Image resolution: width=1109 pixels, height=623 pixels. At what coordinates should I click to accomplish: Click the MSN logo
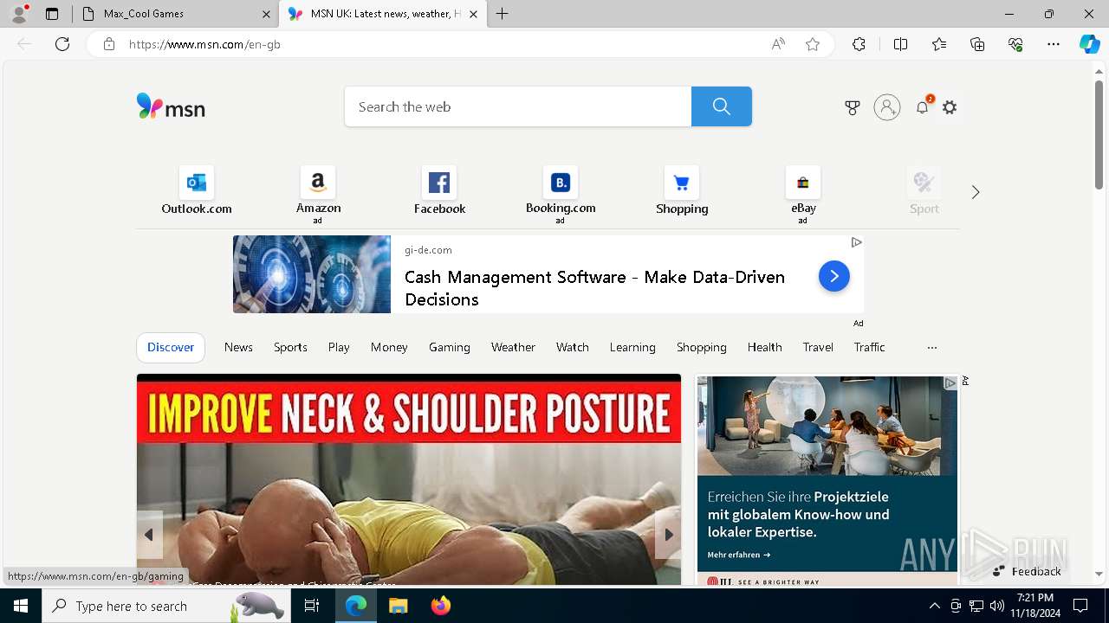click(171, 106)
